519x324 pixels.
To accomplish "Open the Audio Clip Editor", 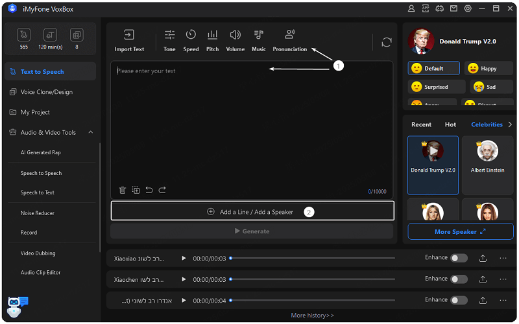I will [40, 273].
